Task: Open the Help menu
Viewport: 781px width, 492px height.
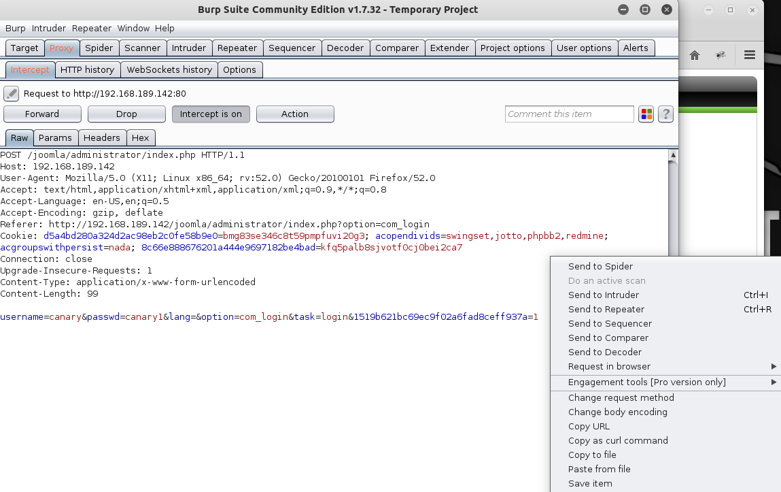Action: click(x=164, y=29)
